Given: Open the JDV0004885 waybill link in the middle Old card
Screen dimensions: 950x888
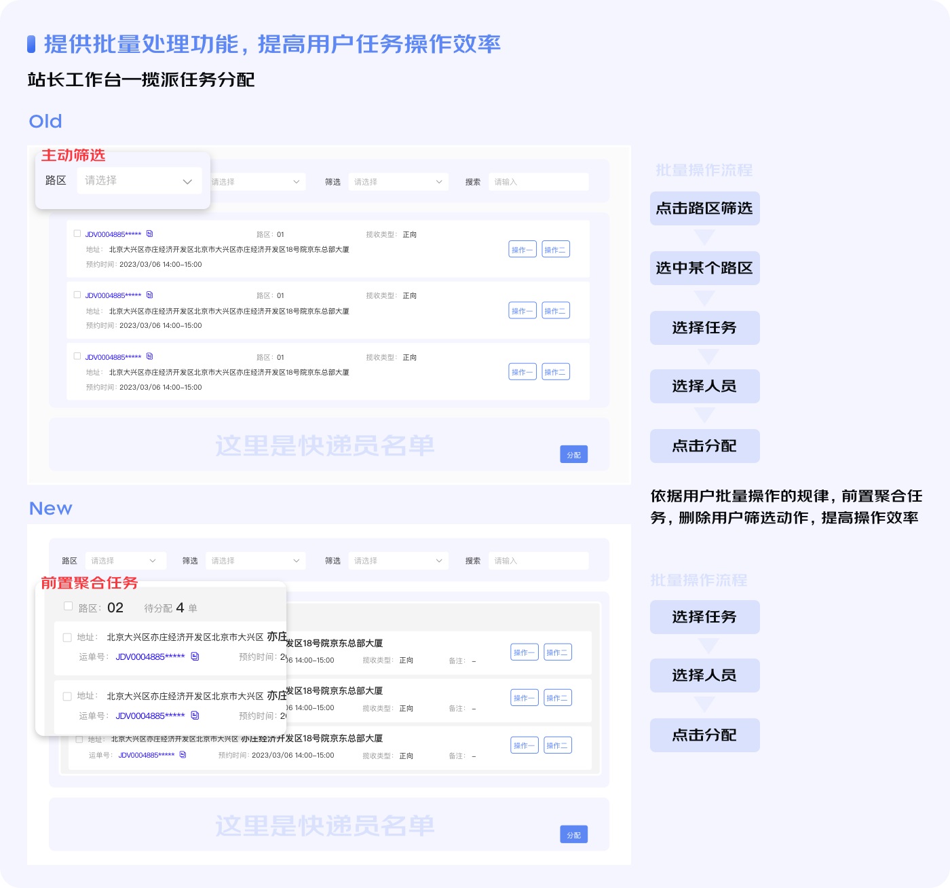Looking at the screenshot, I should click(113, 295).
